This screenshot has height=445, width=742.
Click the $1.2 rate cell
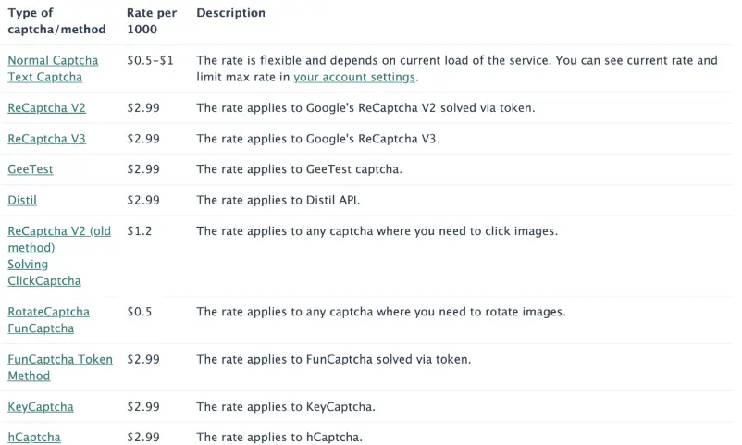140,231
